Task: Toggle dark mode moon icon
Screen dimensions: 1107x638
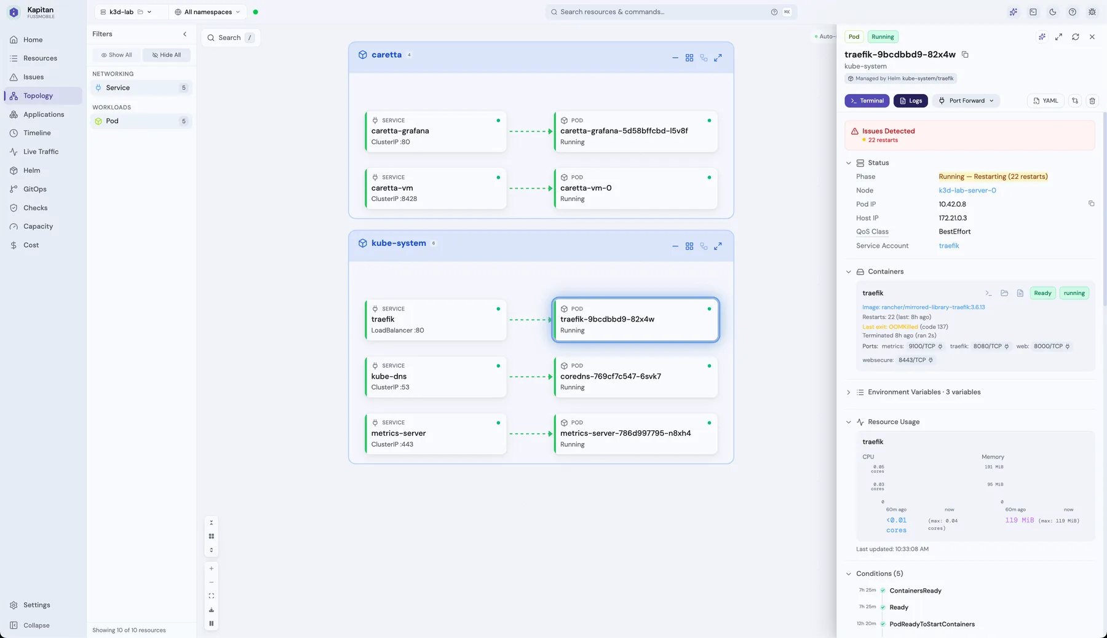Action: [1053, 12]
